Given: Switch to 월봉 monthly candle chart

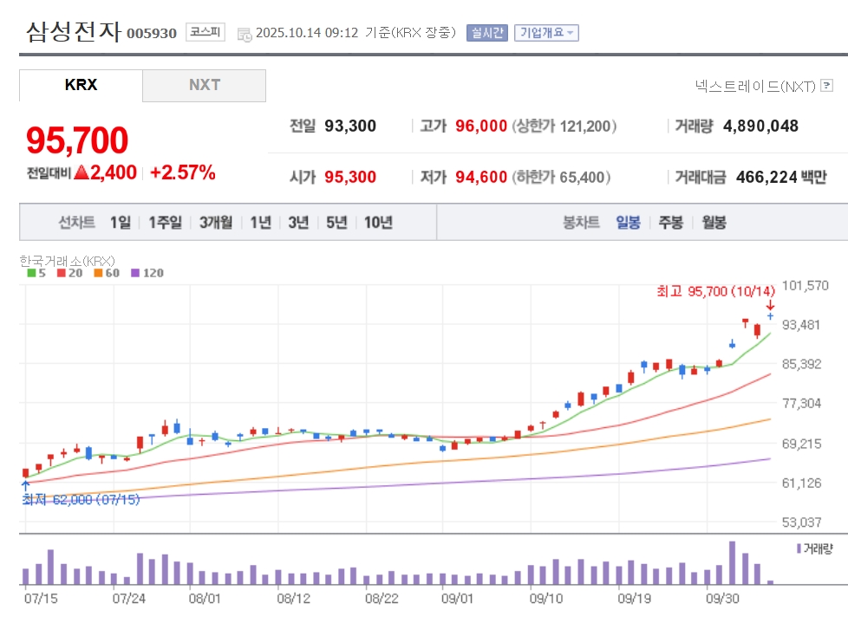Looking at the screenshot, I should 714,223.
